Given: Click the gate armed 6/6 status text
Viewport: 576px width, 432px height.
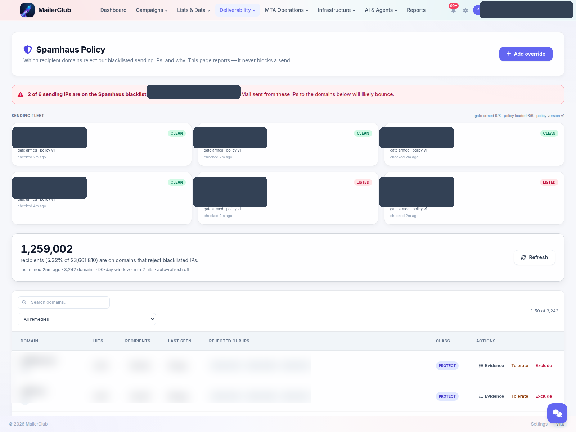Looking at the screenshot, I should click(487, 116).
